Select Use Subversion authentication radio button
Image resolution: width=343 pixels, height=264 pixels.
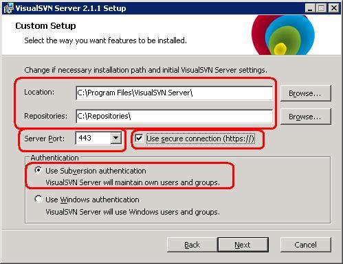pos(38,170)
